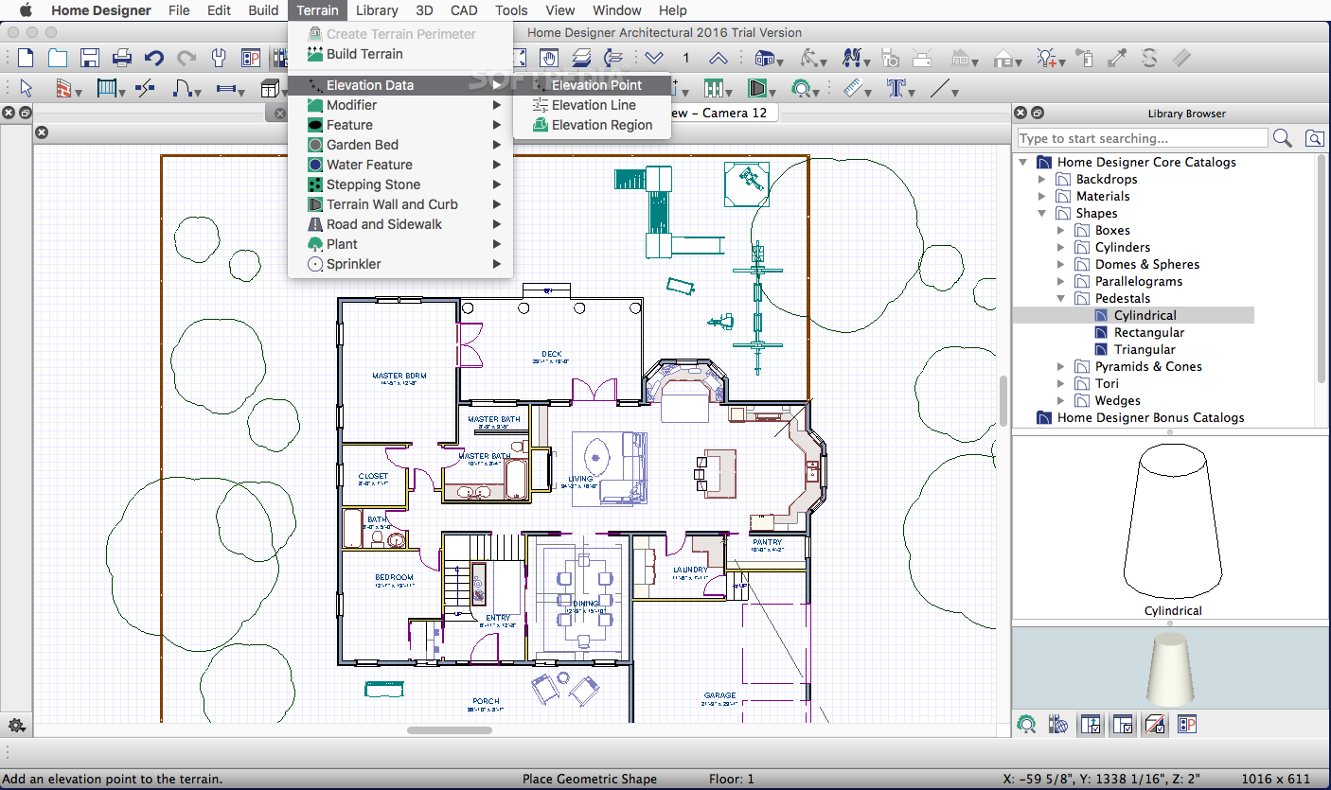
Task: Open the Garden Bed submenu
Action: click(400, 145)
